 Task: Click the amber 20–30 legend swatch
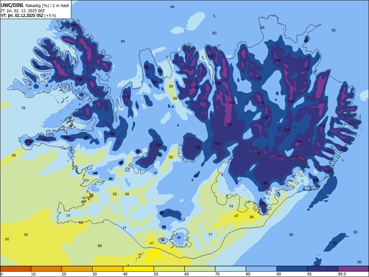(x=77, y=269)
